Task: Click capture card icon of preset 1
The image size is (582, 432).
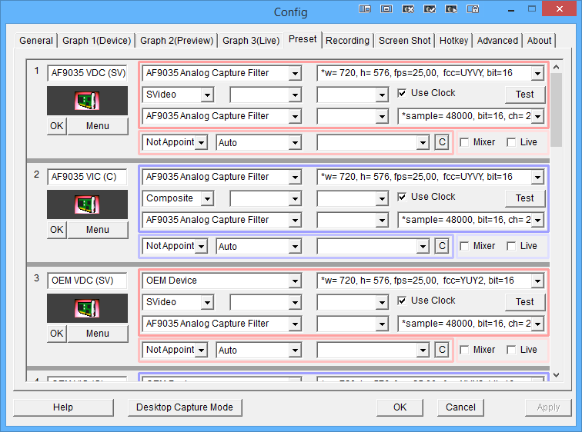Action: coord(87,101)
